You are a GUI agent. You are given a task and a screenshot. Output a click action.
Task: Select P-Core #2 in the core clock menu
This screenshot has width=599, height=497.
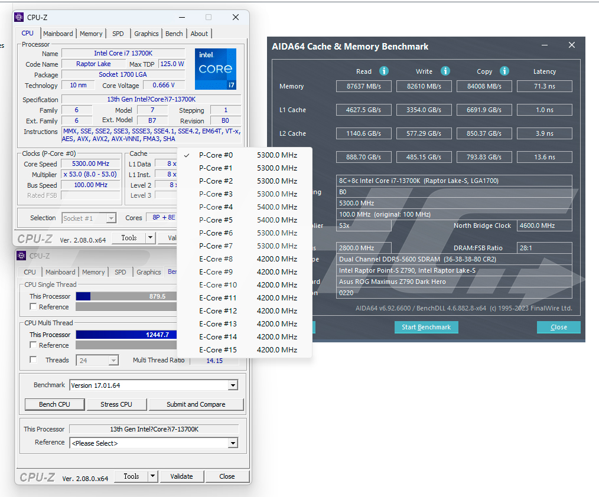pyautogui.click(x=245, y=181)
